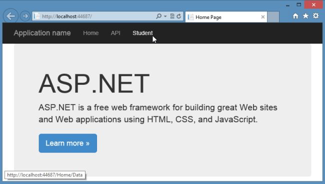This screenshot has height=184, width=325.
Task: Open the API navbar link
Action: coord(115,33)
